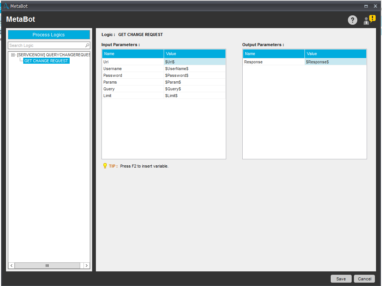Select the ServiceNow QueryChangeRequest tree root
Image resolution: width=382 pixels, height=286 pixels.
tap(53, 55)
